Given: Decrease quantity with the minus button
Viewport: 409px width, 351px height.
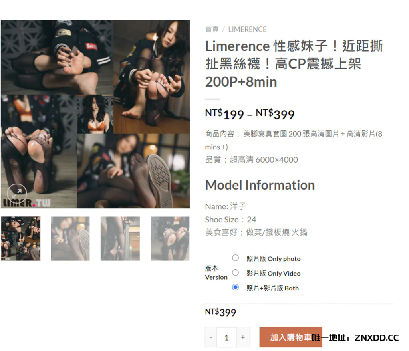Looking at the screenshot, I should [211, 337].
